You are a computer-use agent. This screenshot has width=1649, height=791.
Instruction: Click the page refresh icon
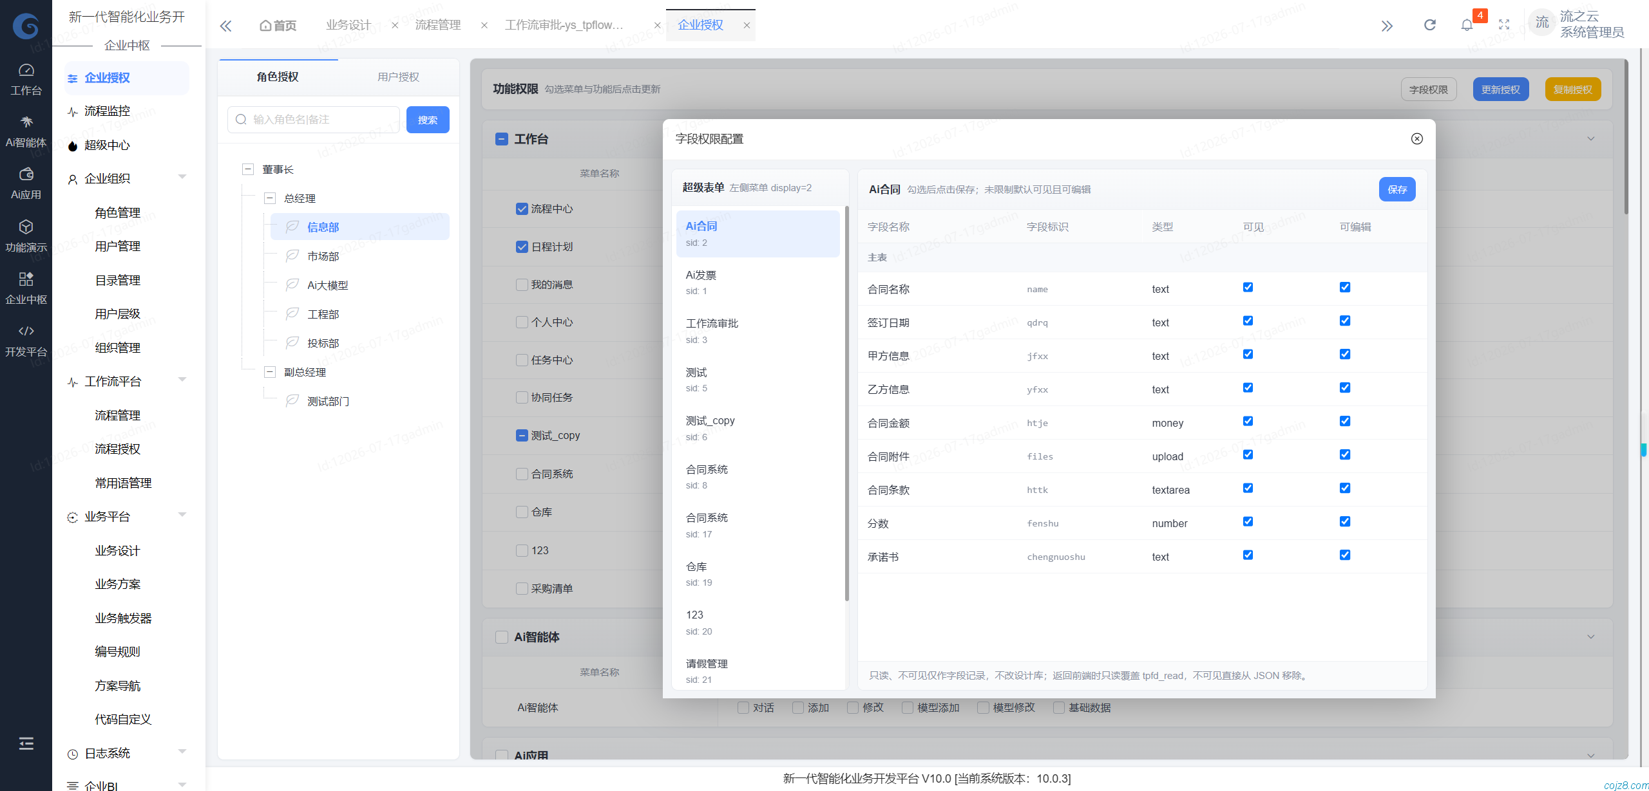[x=1429, y=25]
